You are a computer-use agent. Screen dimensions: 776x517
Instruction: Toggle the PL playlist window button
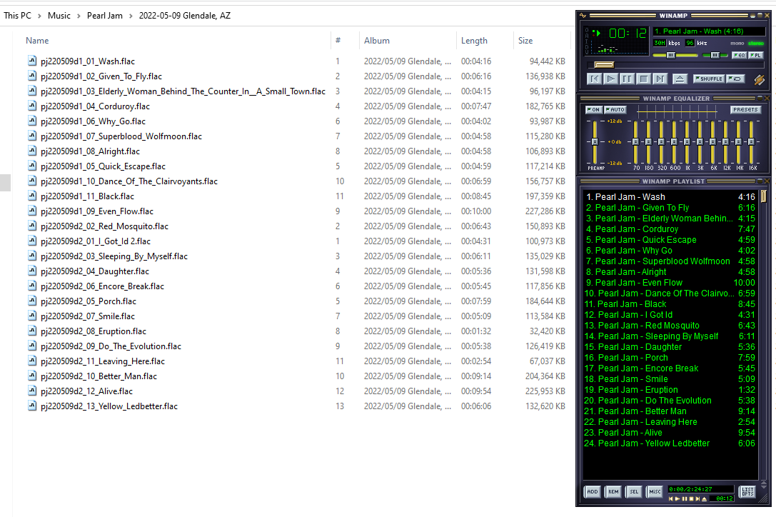(x=756, y=55)
